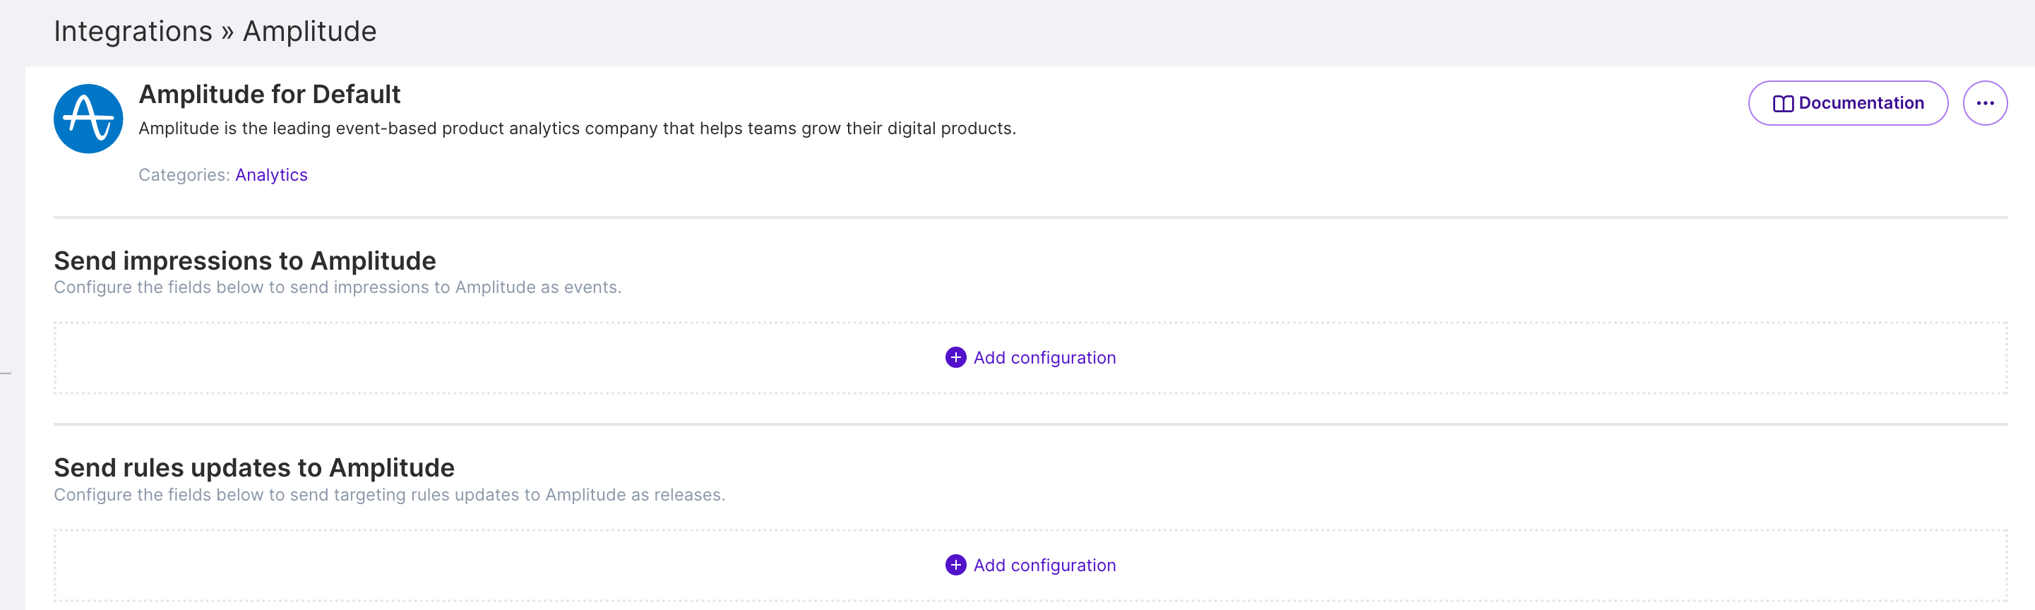2035x610 pixels.
Task: Click the book icon beside Documentation
Action: click(1782, 104)
